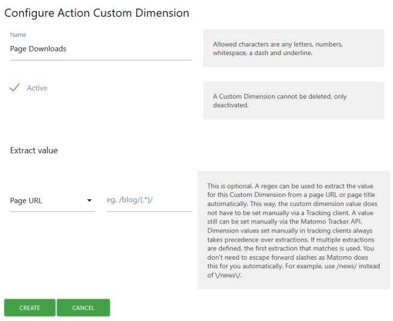Select the Page Downloads text in Name
The height and width of the screenshot is (321, 393).
38,49
